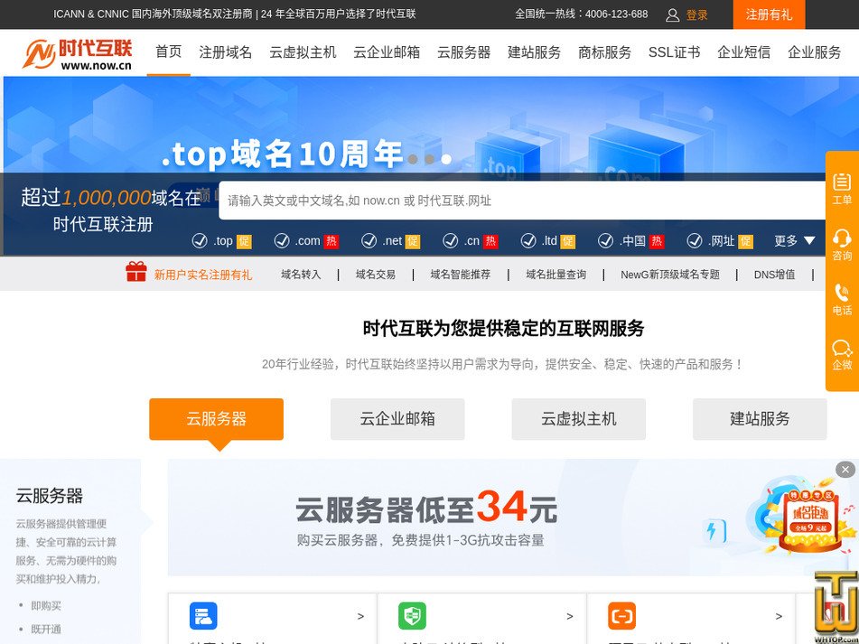Viewport: 859px width, 644px height.
Task: Click the 注册有礼 button
Action: (x=768, y=14)
